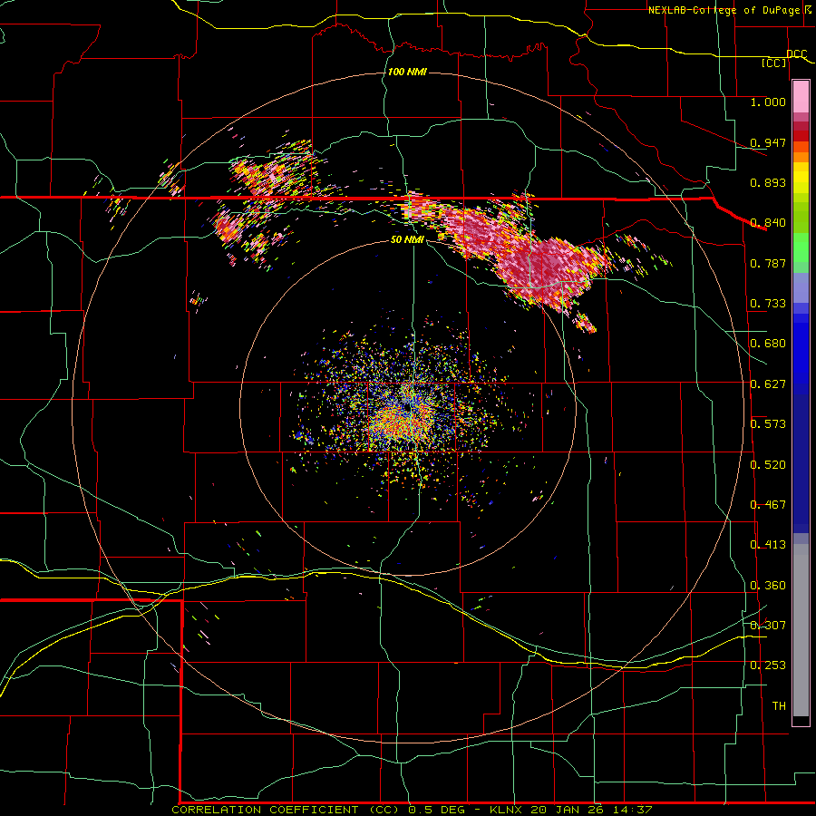This screenshot has width=816, height=816.
Task: Click the DCC product label
Action: (x=796, y=54)
